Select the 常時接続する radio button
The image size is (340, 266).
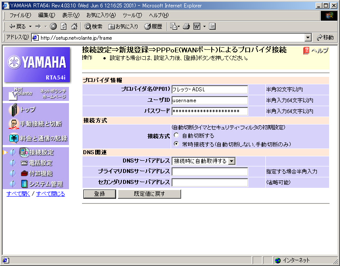(x=176, y=143)
